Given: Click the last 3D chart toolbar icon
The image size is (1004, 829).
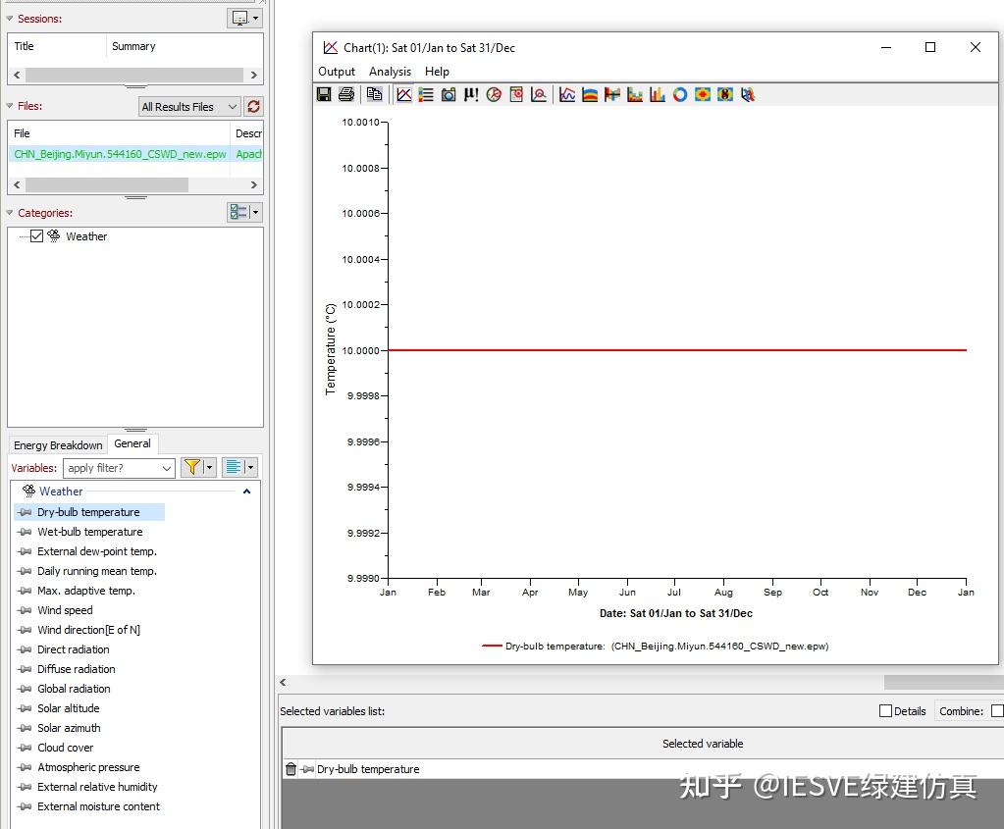Looking at the screenshot, I should [x=748, y=95].
